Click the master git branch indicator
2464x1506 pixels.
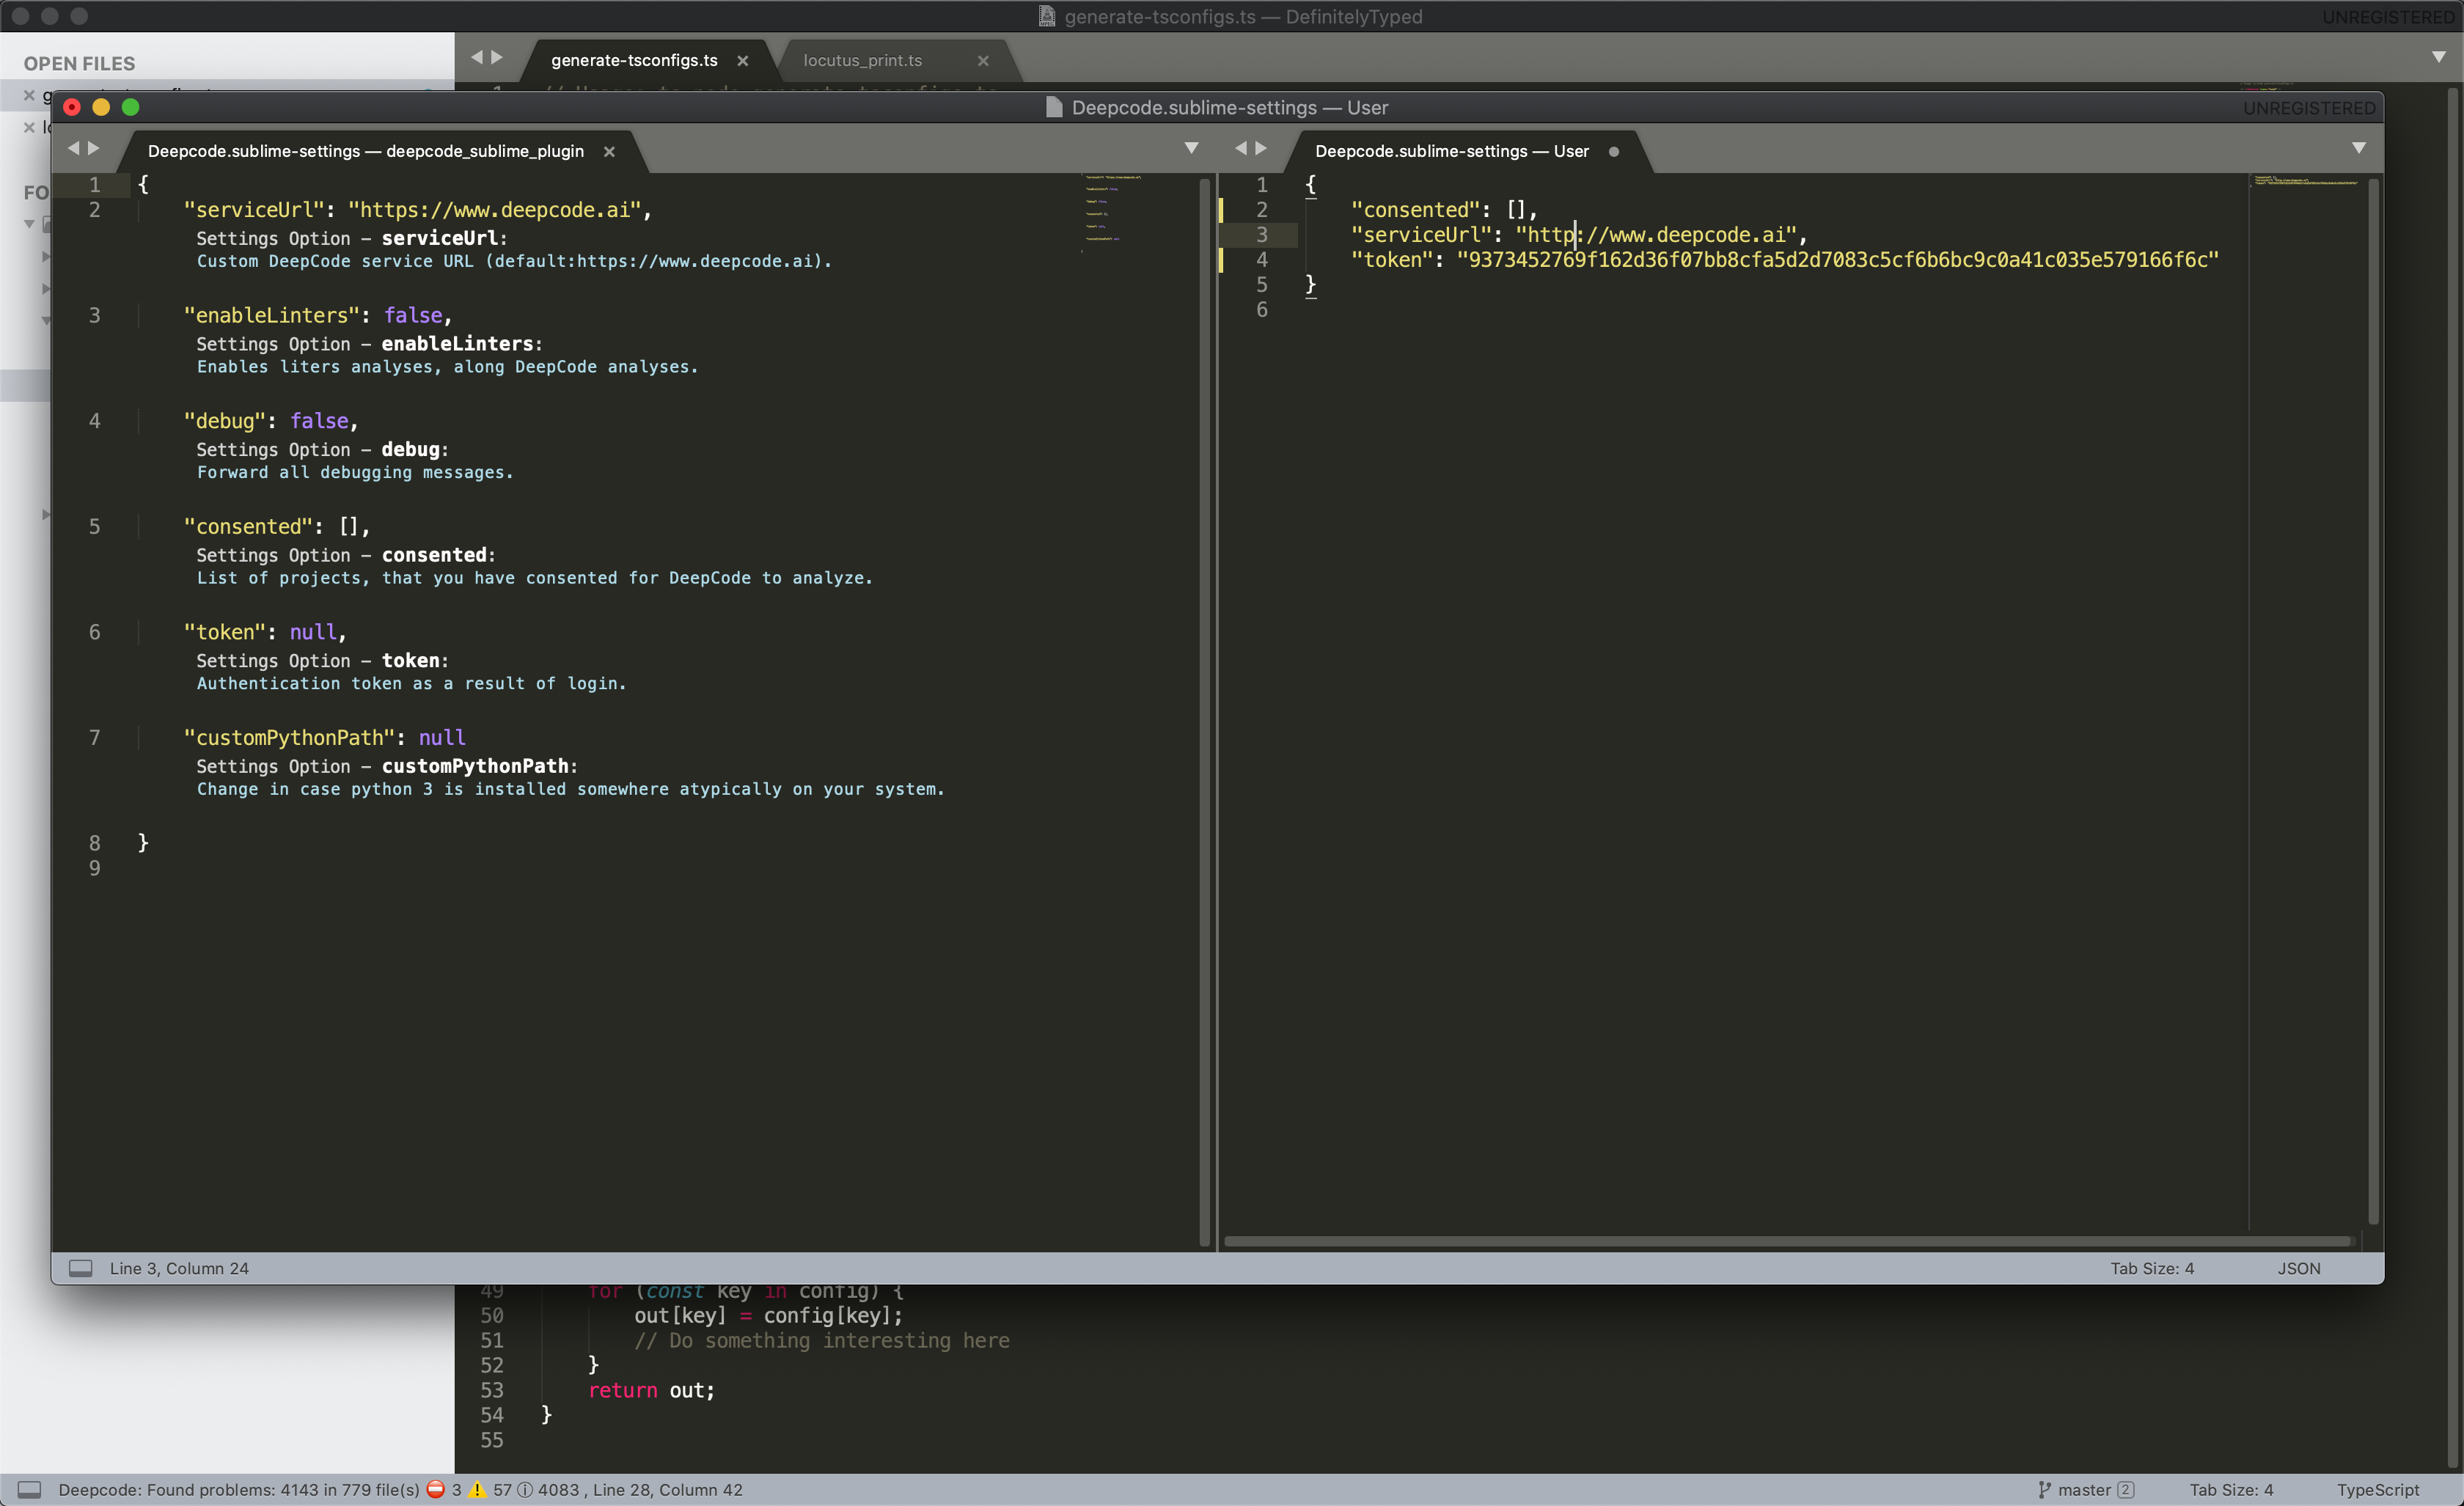point(2085,1490)
